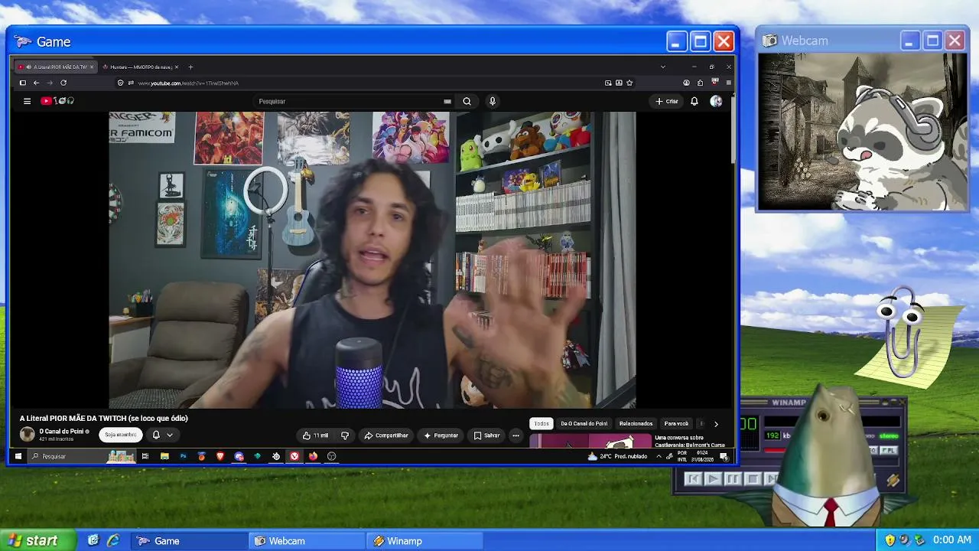The height and width of the screenshot is (551, 979).
Task: Click the Winamp play button
Action: point(712,479)
